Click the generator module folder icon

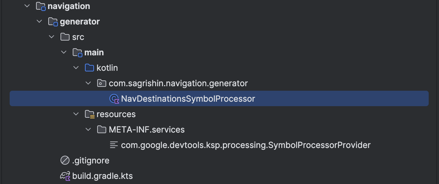point(53,22)
